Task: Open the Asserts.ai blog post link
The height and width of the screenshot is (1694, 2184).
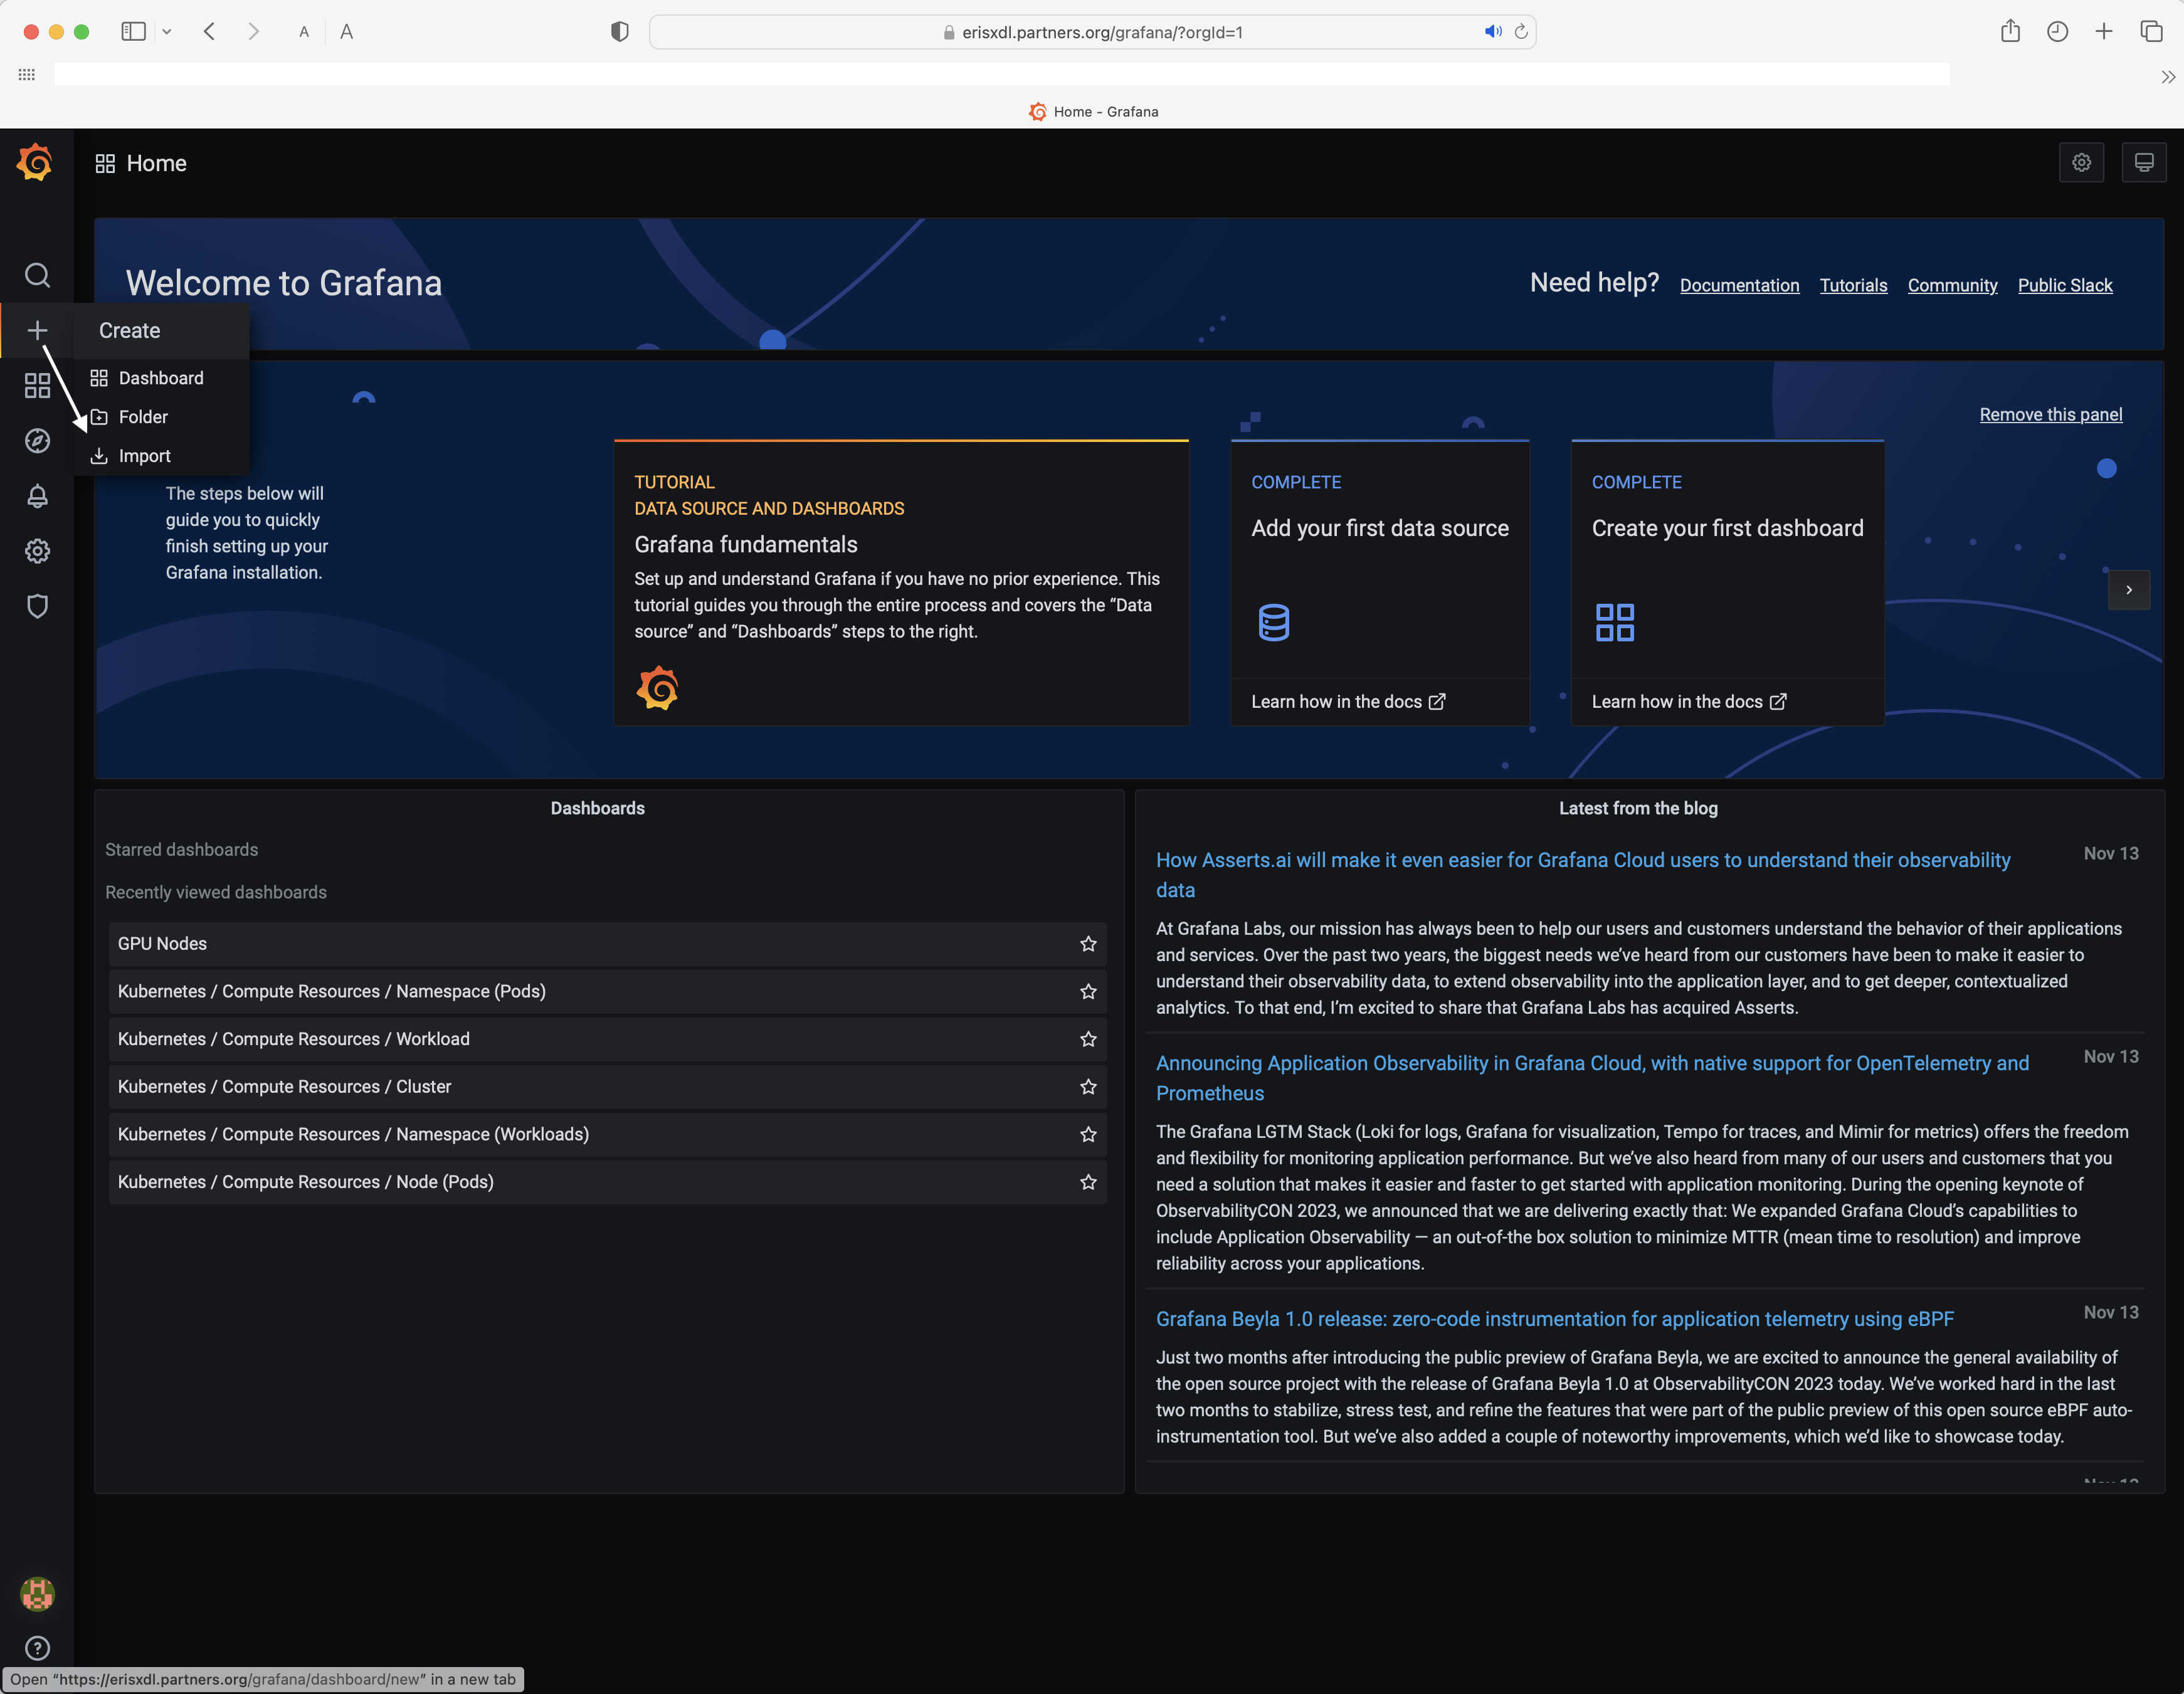Action: [x=1583, y=875]
